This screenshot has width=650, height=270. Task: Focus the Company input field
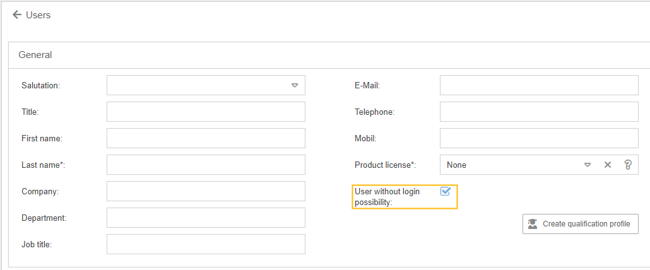coord(206,191)
